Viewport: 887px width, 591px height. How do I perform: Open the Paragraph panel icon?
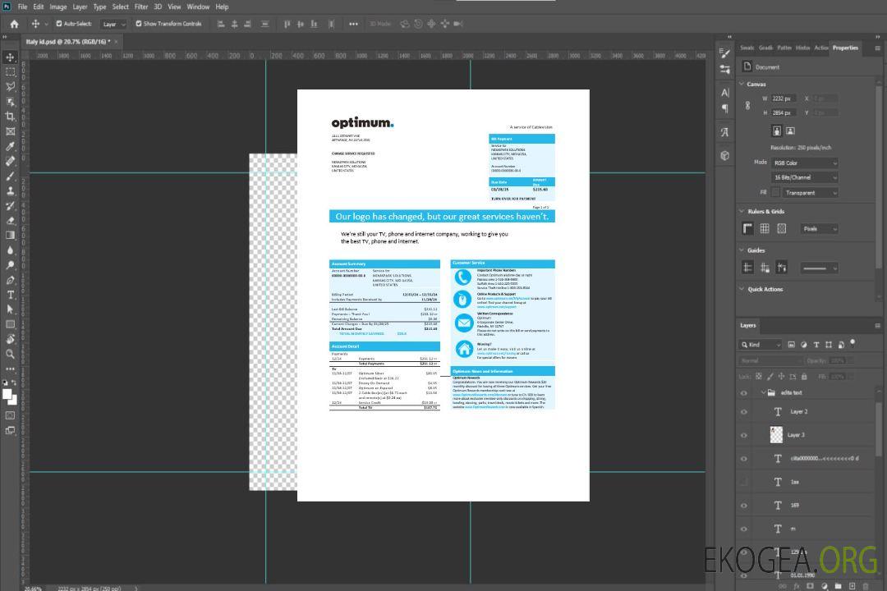725,108
